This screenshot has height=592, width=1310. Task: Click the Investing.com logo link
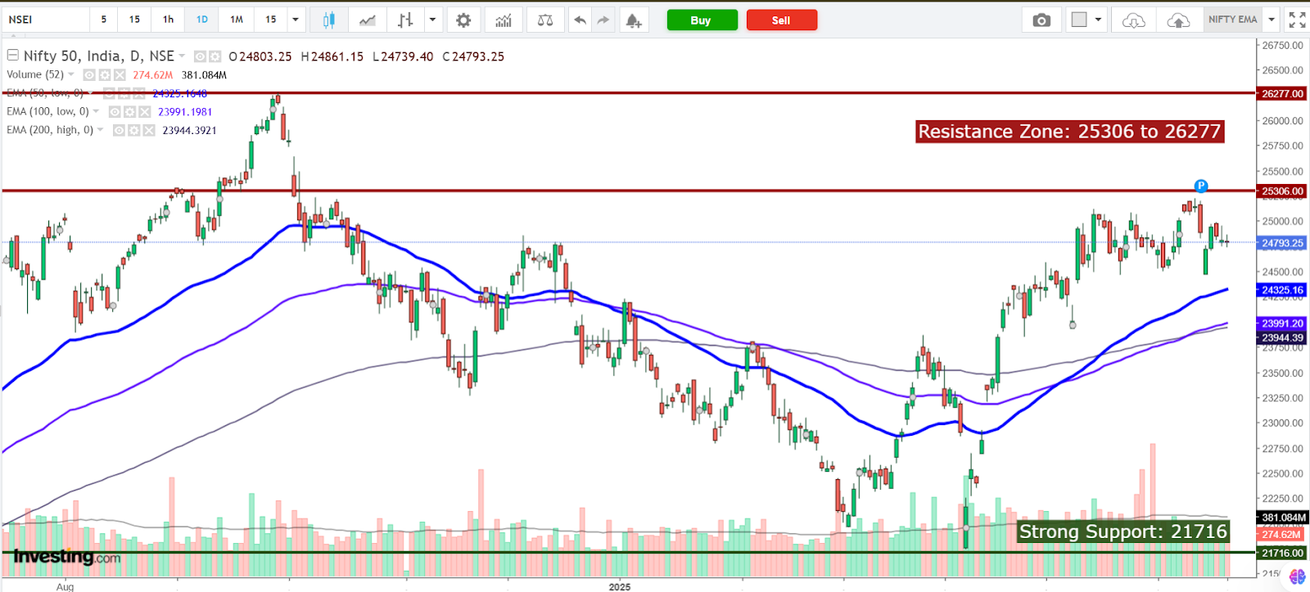[x=67, y=557]
